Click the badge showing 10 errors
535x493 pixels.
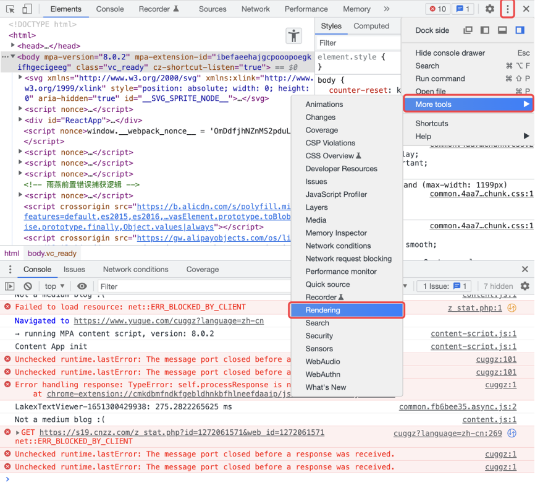tap(439, 9)
